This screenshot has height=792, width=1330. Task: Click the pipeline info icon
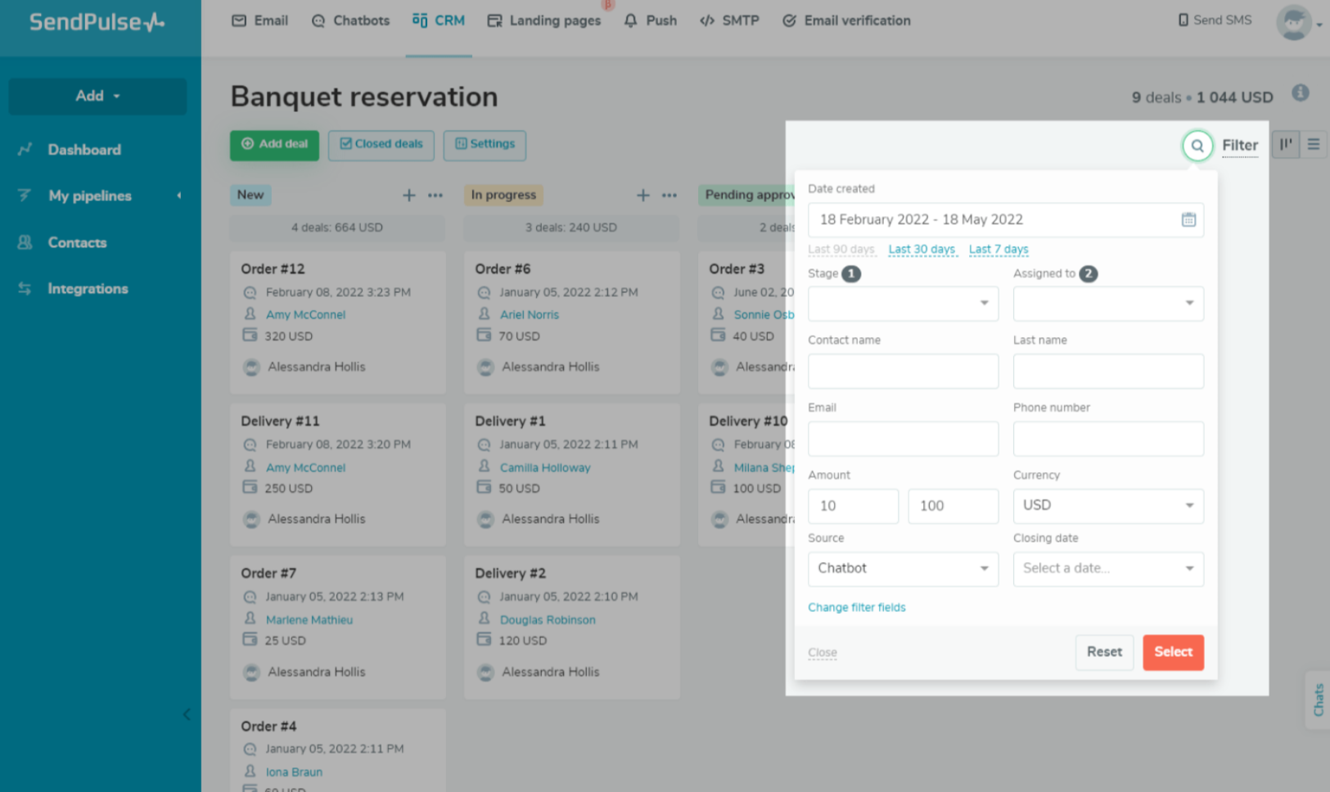point(1301,93)
